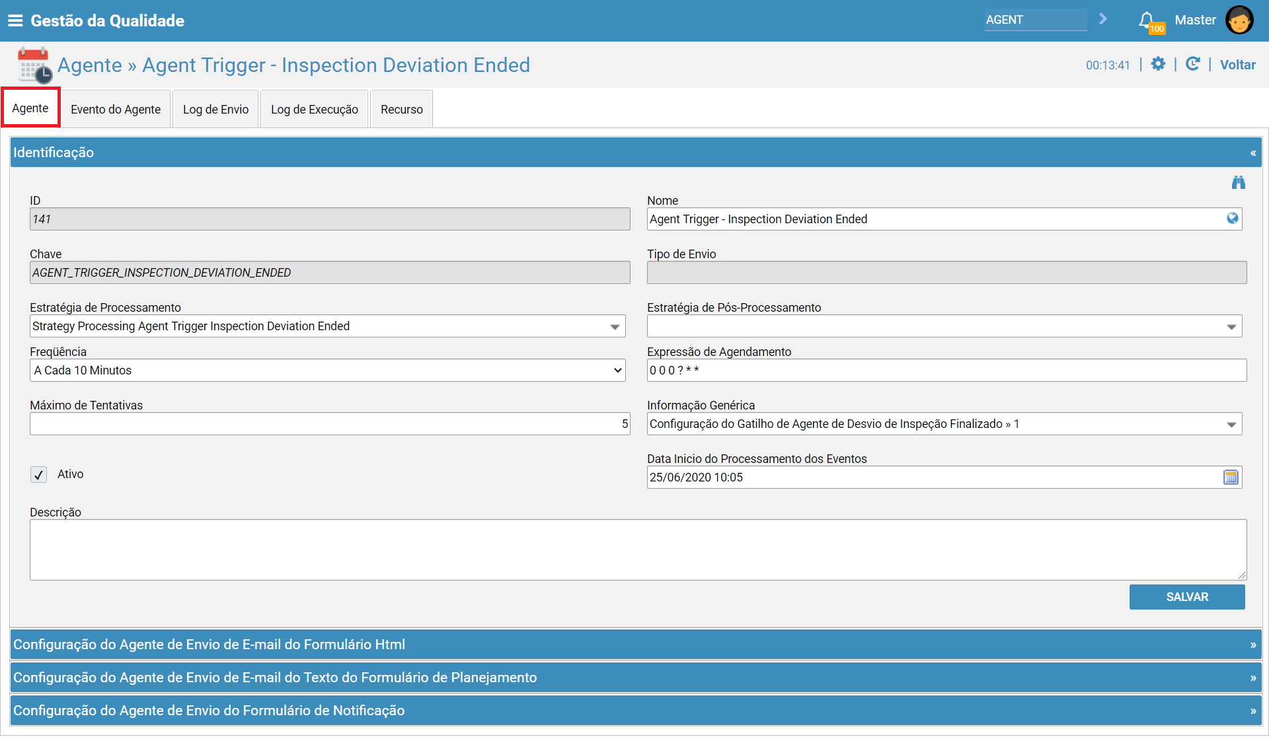Click the Master user name
This screenshot has width=1269, height=739.
(1195, 20)
